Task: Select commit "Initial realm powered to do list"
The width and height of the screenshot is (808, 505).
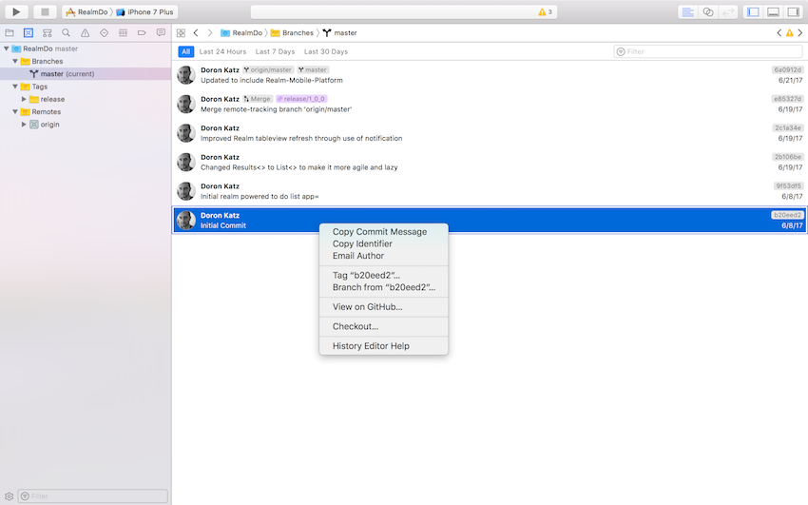Action: pos(490,191)
